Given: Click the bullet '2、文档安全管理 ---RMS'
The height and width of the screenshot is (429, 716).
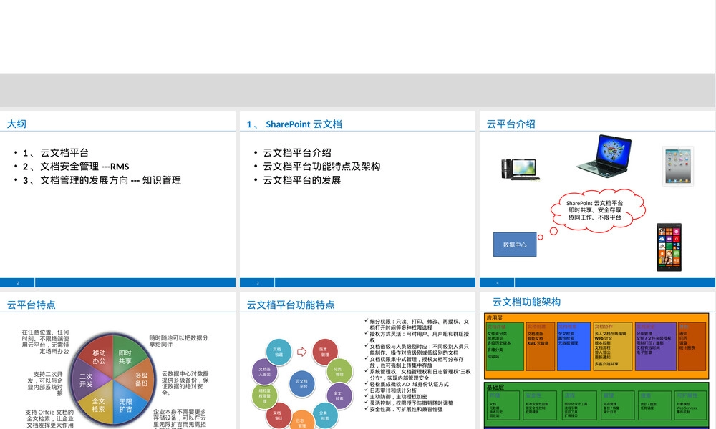Looking at the screenshot, I should click(76, 167).
